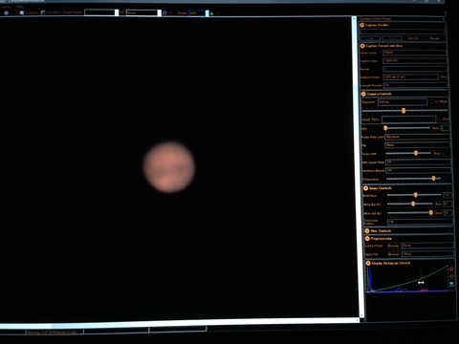Click the Turbo USB slider handle
459x344 pixels.
click(416, 154)
